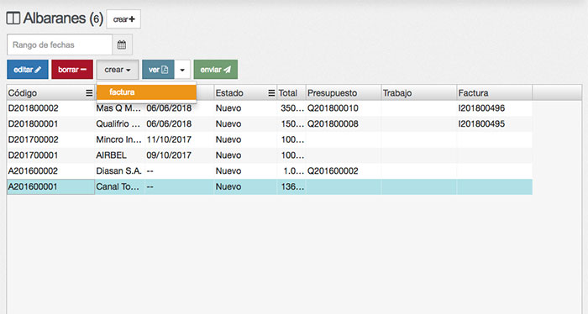This screenshot has height=314, width=588.
Task: Click the date 09/10/2017 cell
Action: point(179,155)
